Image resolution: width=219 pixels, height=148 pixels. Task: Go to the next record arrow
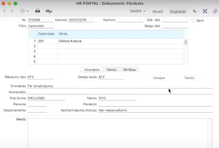(12, 11)
